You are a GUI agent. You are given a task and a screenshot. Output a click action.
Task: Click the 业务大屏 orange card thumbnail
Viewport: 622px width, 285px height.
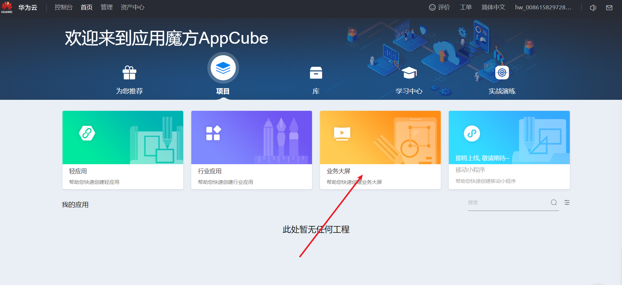[380, 137]
